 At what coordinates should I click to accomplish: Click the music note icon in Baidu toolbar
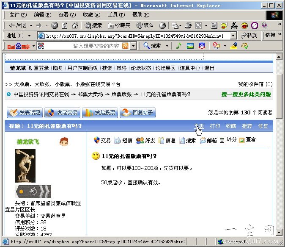[x=178, y=46]
